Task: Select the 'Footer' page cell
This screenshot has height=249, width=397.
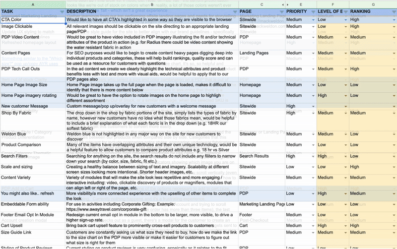Action: tap(262, 217)
